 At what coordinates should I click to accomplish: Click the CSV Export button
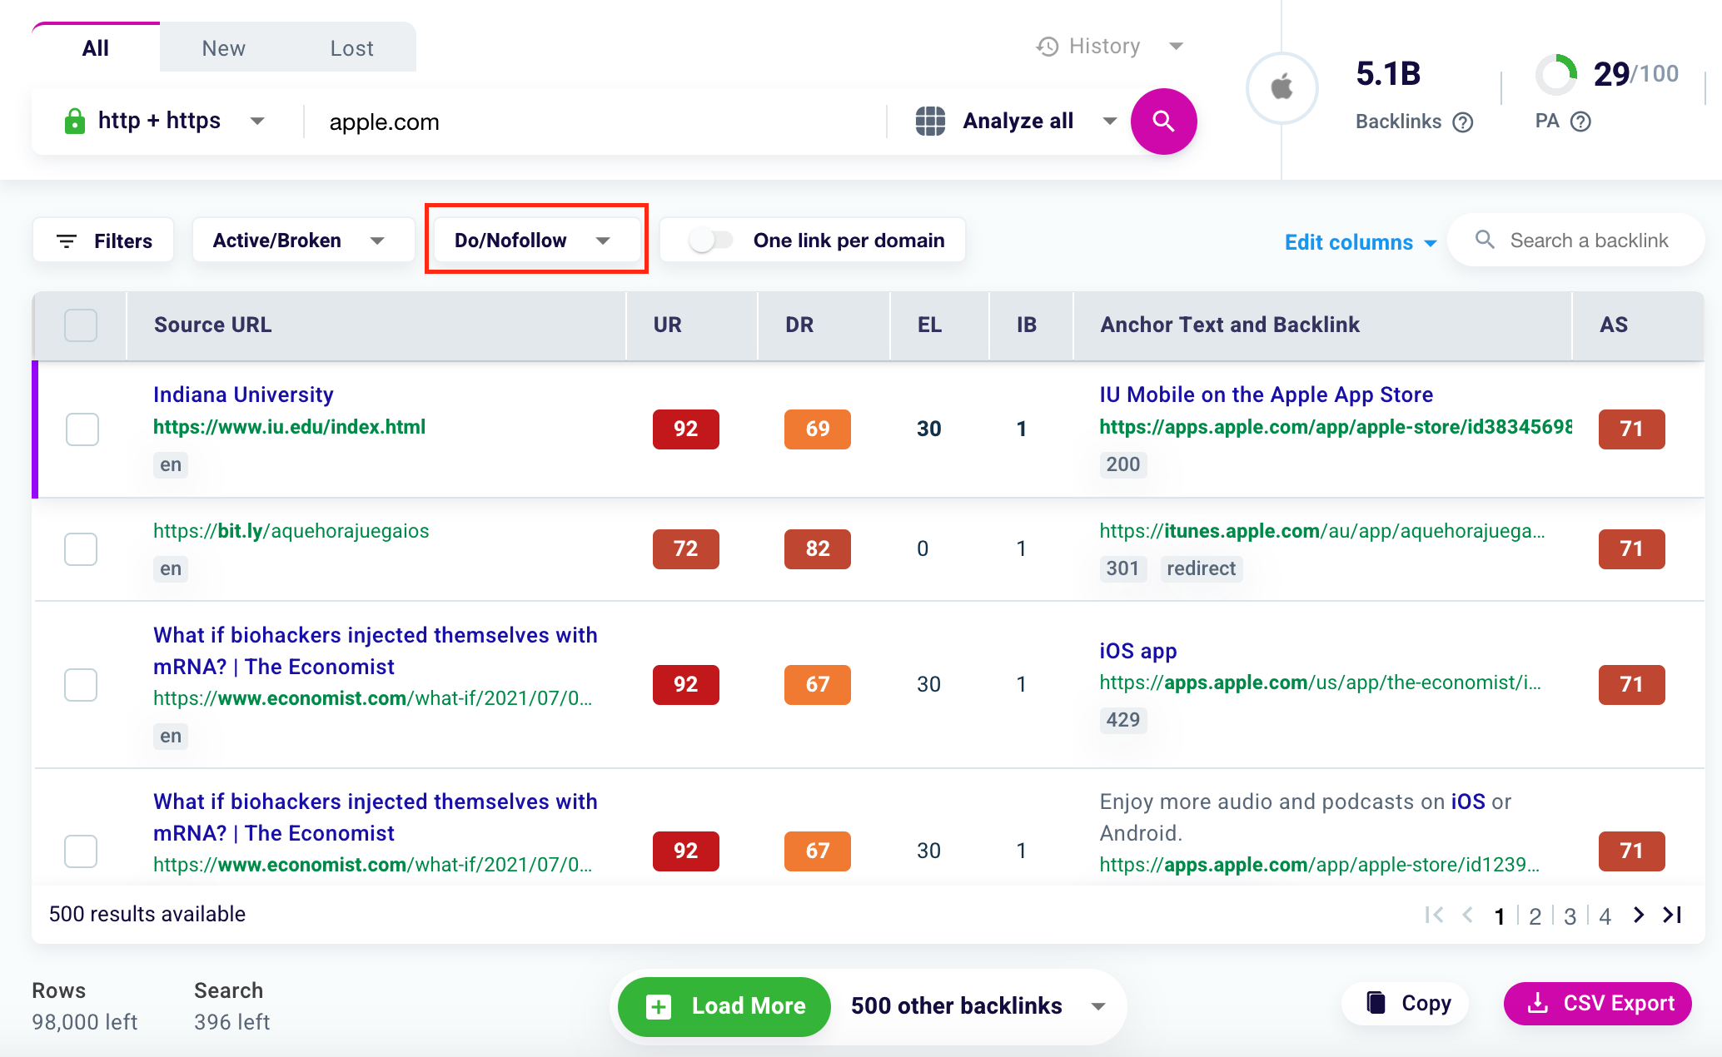coord(1598,1003)
